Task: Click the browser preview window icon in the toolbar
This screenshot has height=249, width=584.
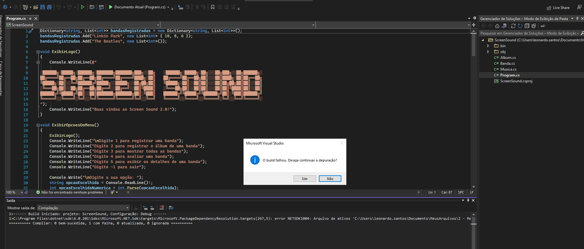Action: (x=101, y=7)
